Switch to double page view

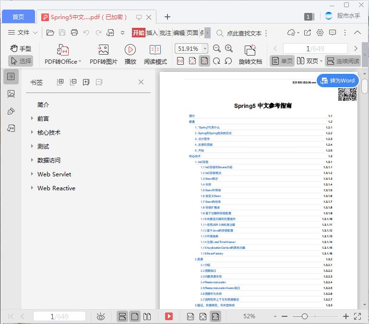[308, 61]
